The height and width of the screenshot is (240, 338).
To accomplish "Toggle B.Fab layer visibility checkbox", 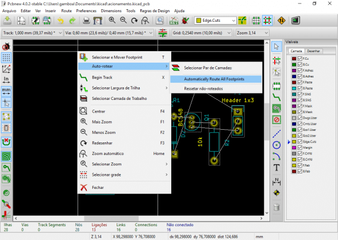I will pyautogui.click(x=300, y=171).
